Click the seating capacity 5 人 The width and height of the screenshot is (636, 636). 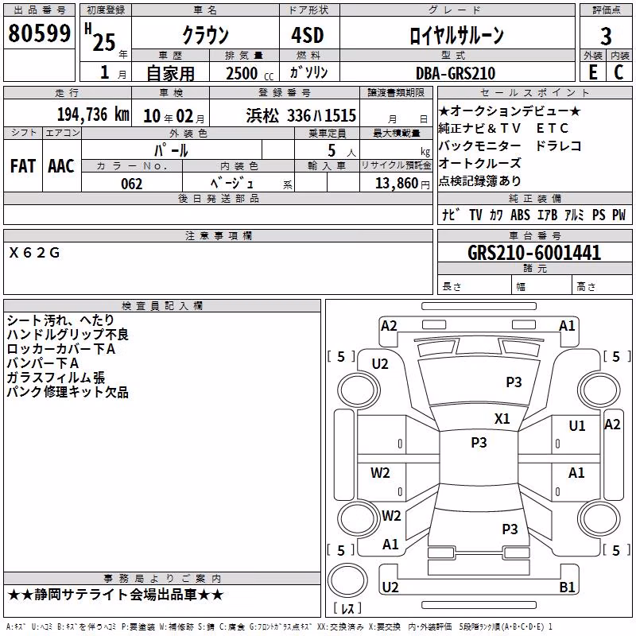(342, 151)
